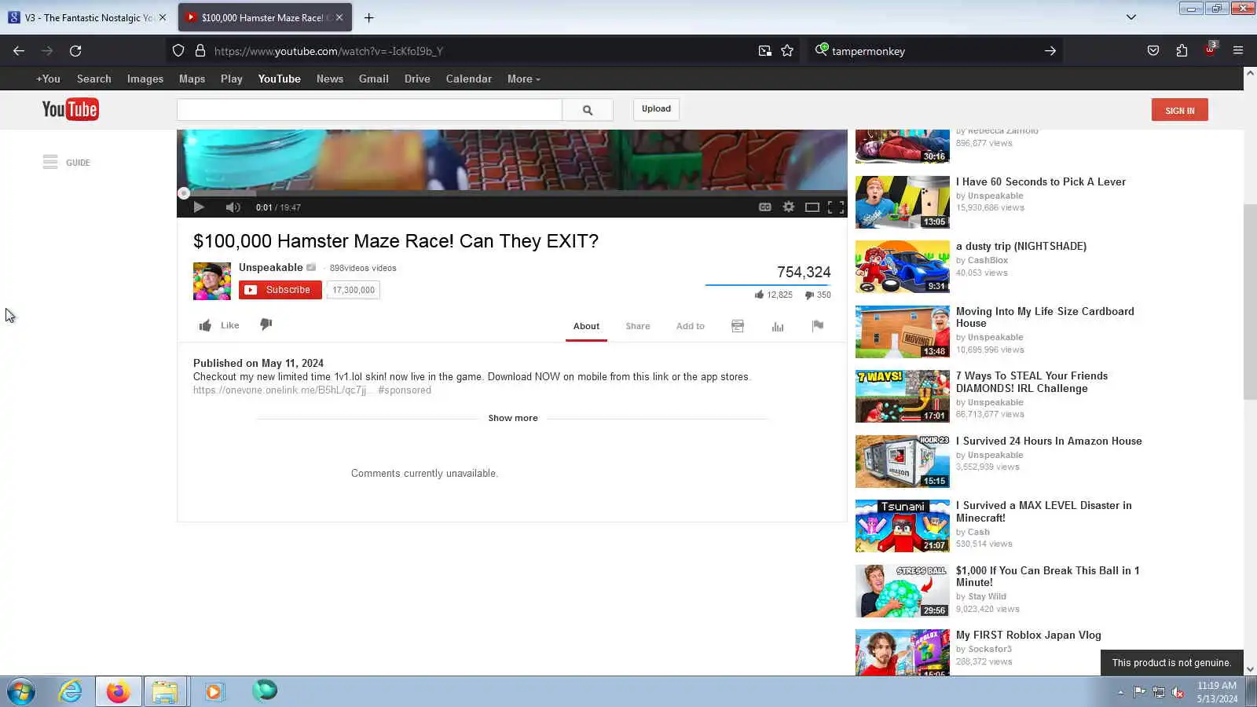This screenshot has height=707, width=1257.
Task: Click the muted volume tray icon
Action: point(1178,692)
